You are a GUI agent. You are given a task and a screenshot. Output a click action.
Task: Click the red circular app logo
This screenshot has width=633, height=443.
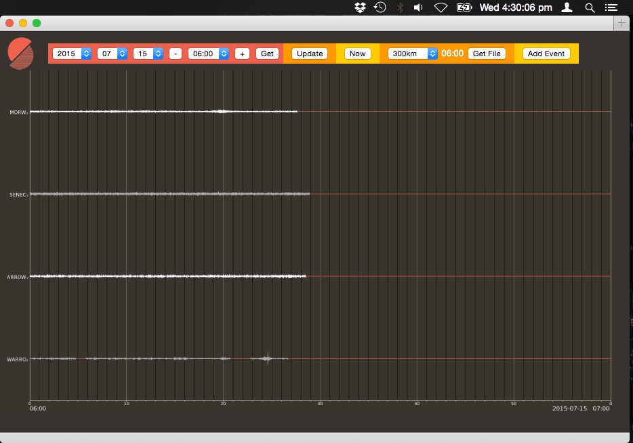20,54
